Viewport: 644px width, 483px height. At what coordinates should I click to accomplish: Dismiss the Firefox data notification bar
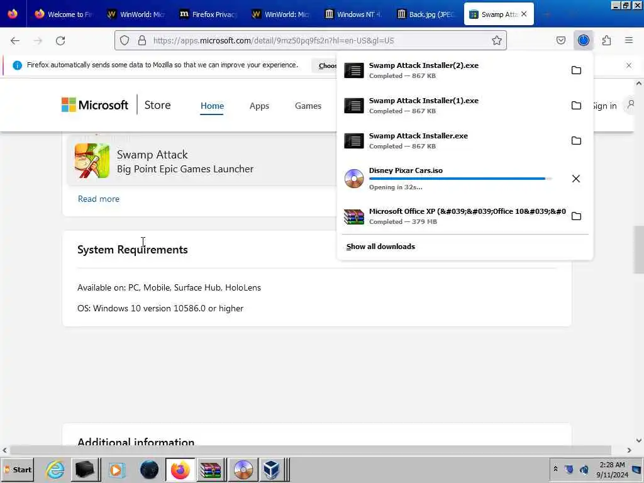point(629,65)
